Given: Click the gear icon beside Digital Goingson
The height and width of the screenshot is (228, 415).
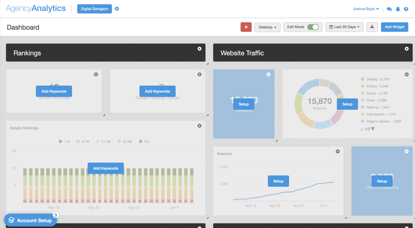Looking at the screenshot, I should pyautogui.click(x=117, y=8).
